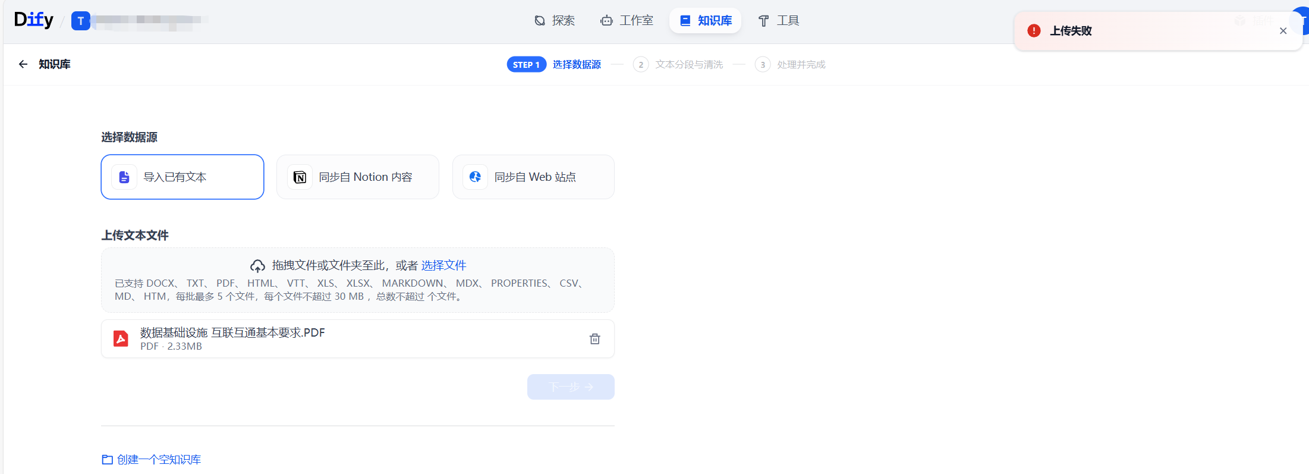This screenshot has height=474, width=1309.
Task: Click the file upload drop zone text
Action: (x=345, y=265)
